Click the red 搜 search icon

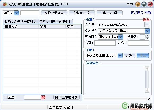pos(43,97)
